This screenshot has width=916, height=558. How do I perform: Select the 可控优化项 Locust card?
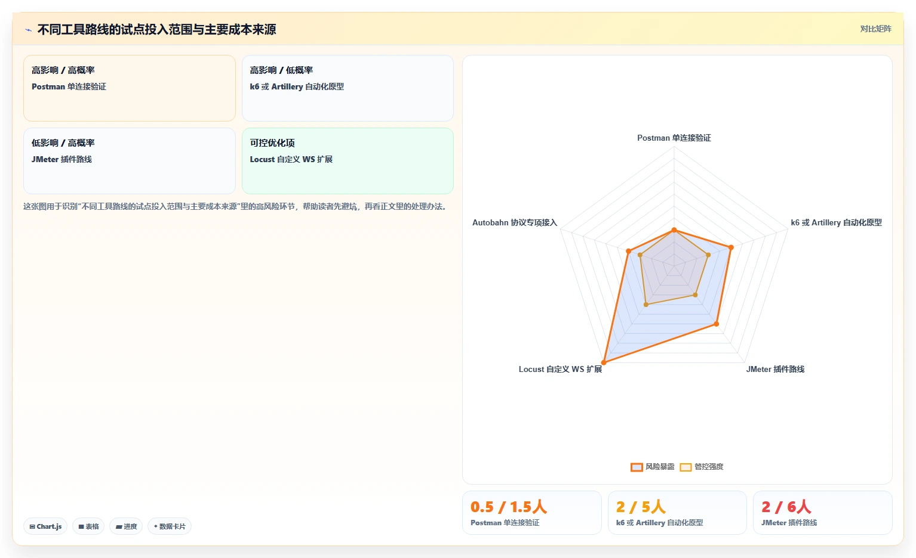348,161
